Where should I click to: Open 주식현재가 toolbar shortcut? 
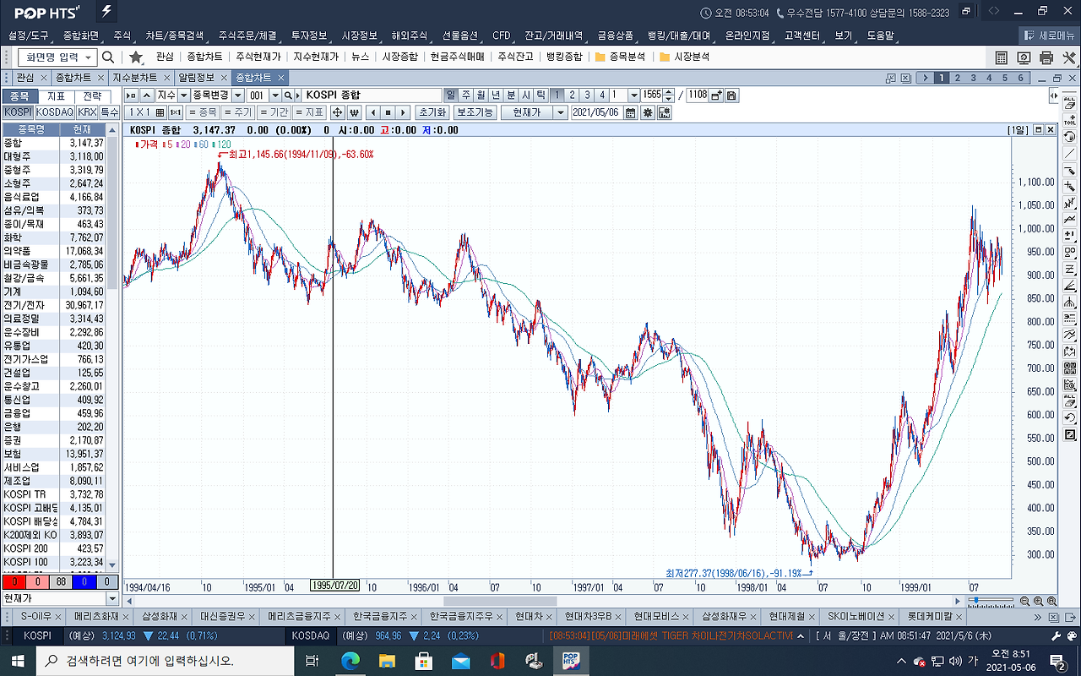point(258,57)
